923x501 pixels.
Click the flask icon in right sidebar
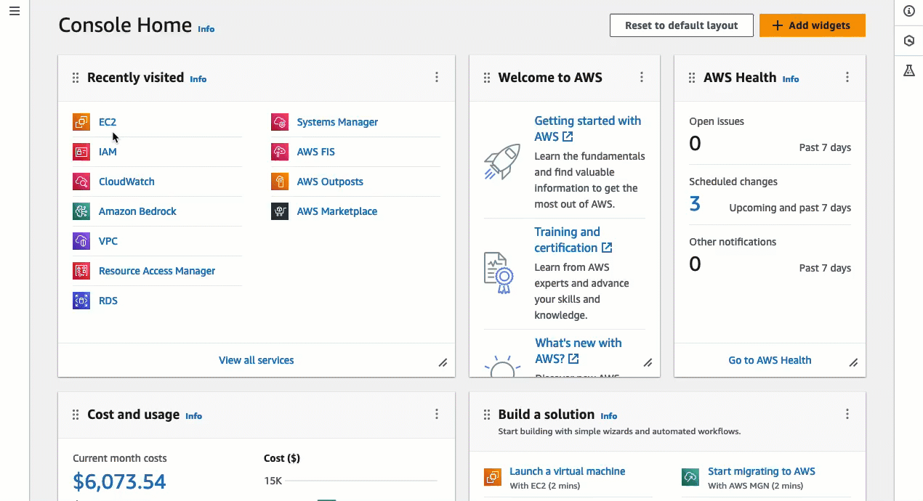(908, 70)
